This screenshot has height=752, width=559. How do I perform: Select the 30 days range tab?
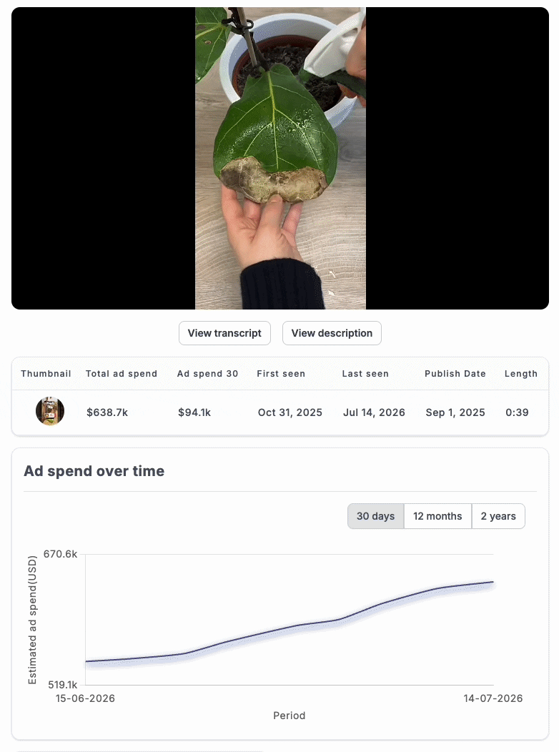(375, 516)
